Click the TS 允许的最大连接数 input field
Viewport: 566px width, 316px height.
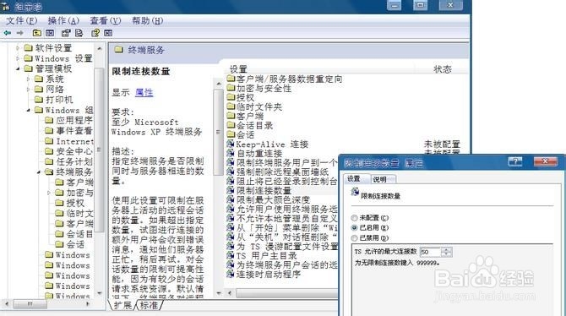(430, 252)
